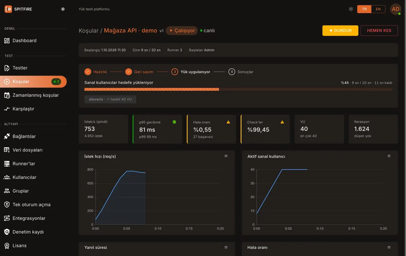Follow the Koşular breadcrumb link
The width and height of the screenshot is (406, 256).
88,31
